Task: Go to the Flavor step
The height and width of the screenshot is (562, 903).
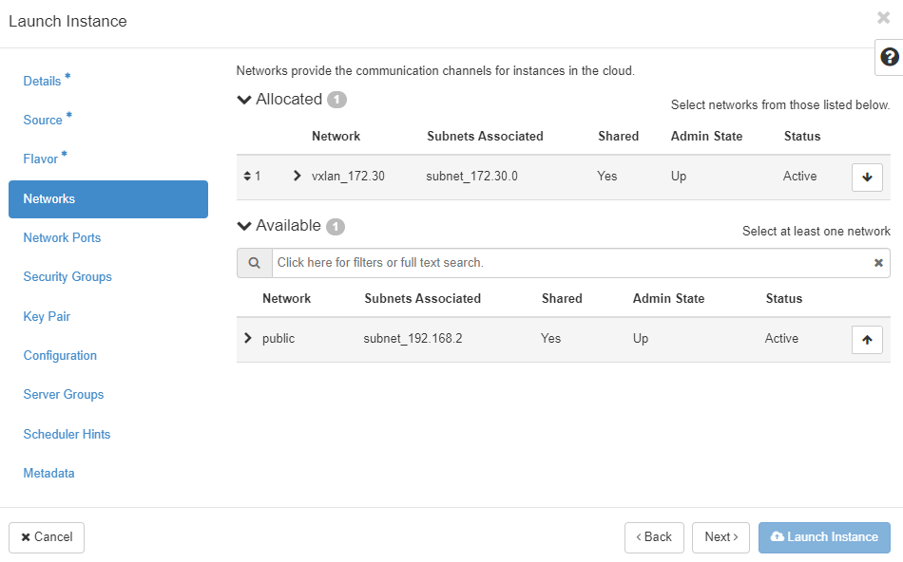Action: coord(41,159)
